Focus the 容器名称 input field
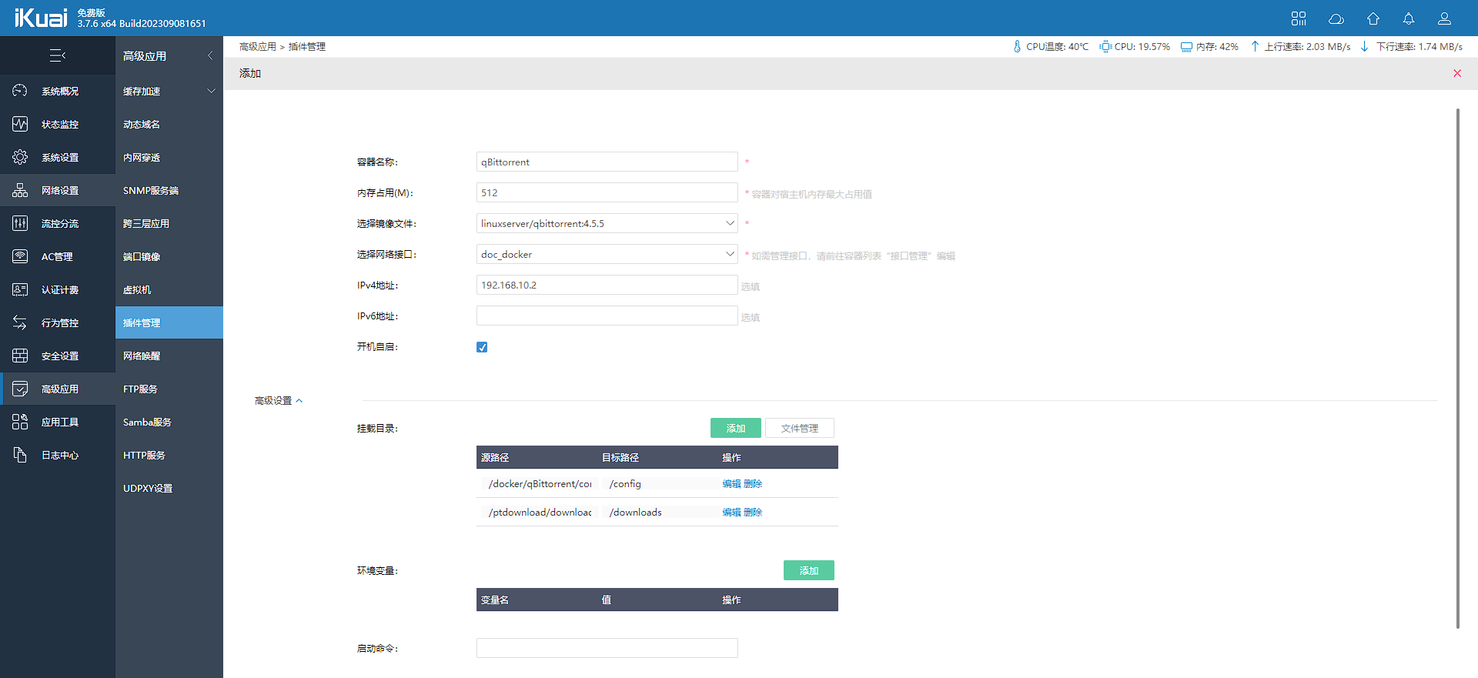The height and width of the screenshot is (678, 1478). tap(607, 162)
